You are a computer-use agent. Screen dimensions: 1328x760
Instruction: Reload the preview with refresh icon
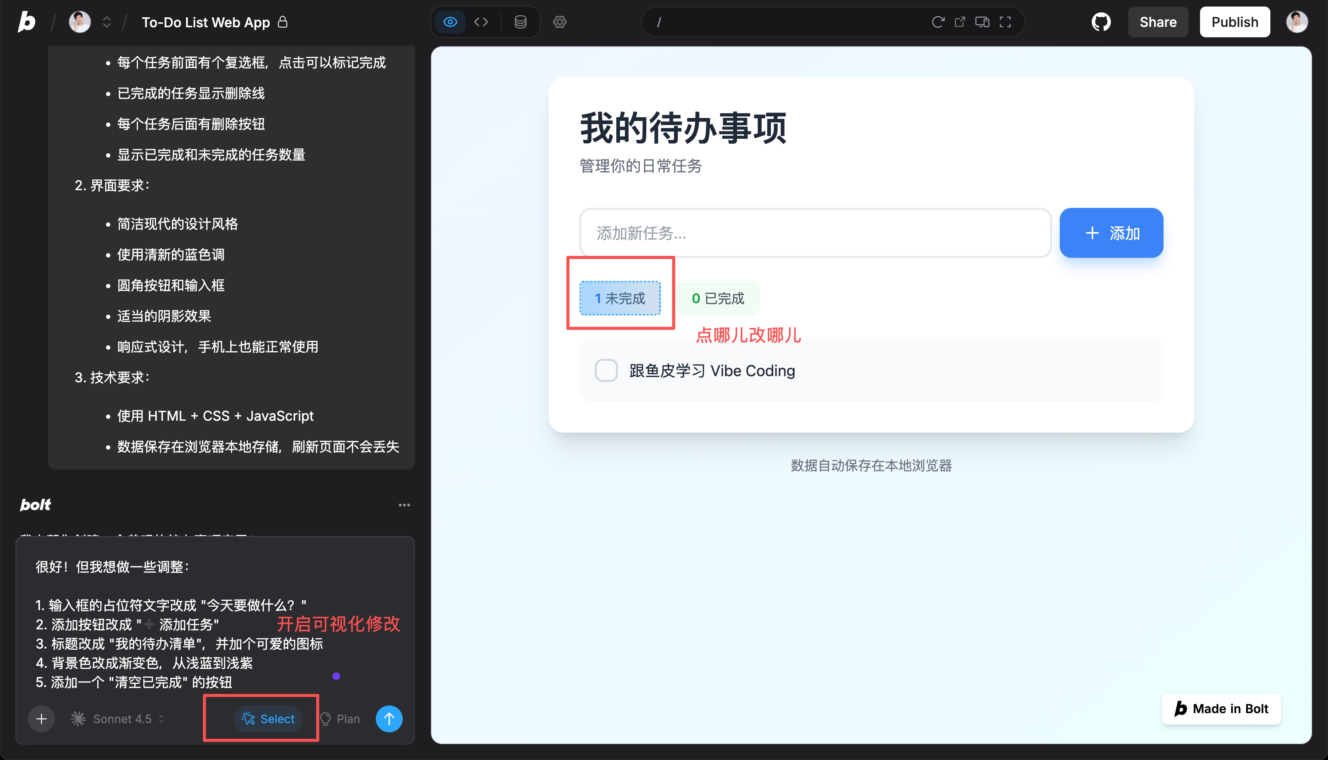[x=938, y=22]
